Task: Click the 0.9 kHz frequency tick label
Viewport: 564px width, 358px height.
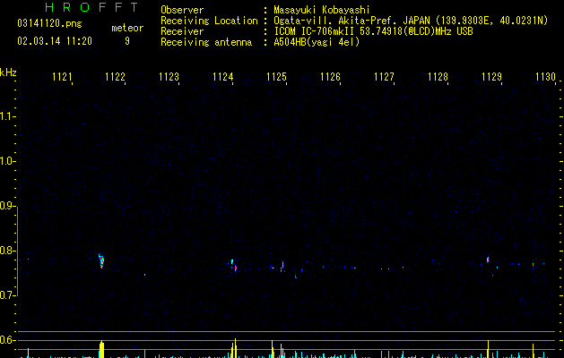Action: (x=6, y=206)
